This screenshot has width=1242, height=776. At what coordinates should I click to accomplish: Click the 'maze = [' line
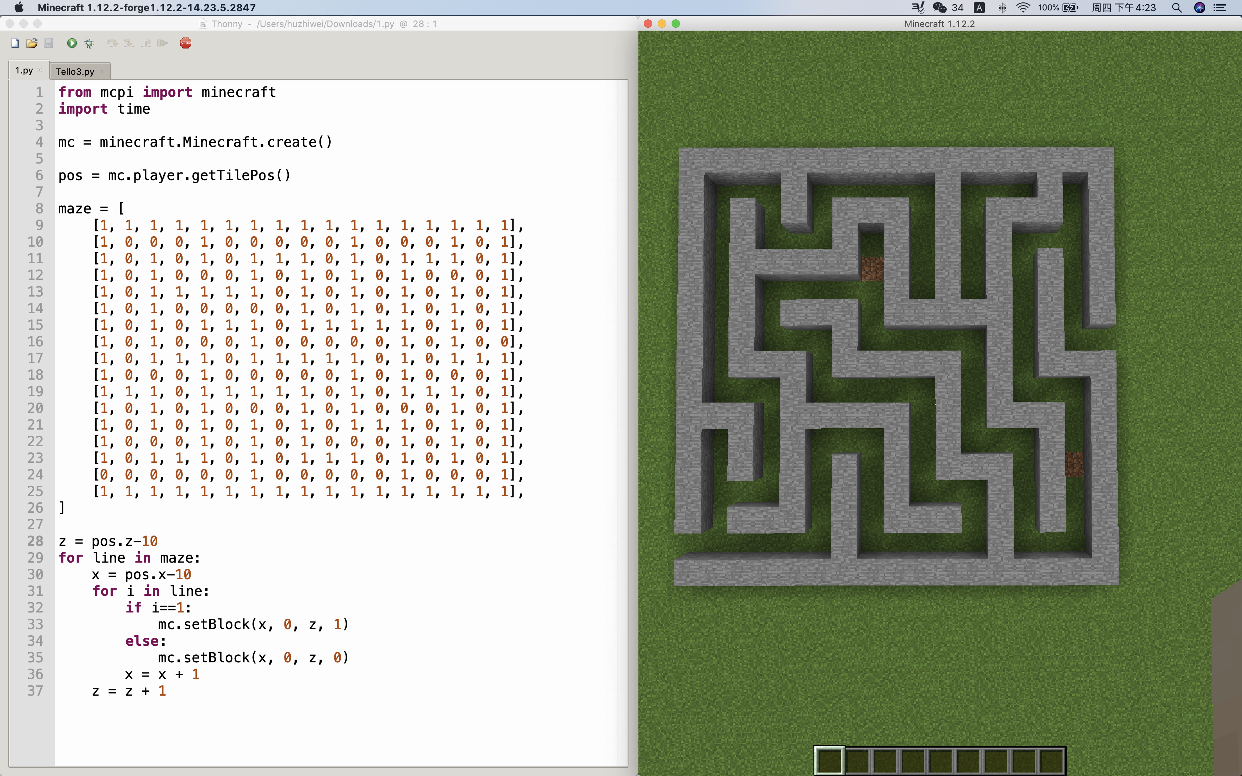91,209
